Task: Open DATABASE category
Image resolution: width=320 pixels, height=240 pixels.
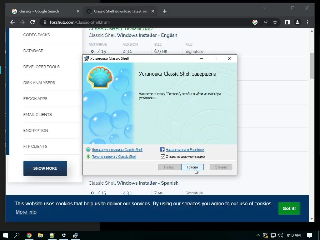Action: pyautogui.click(x=33, y=51)
